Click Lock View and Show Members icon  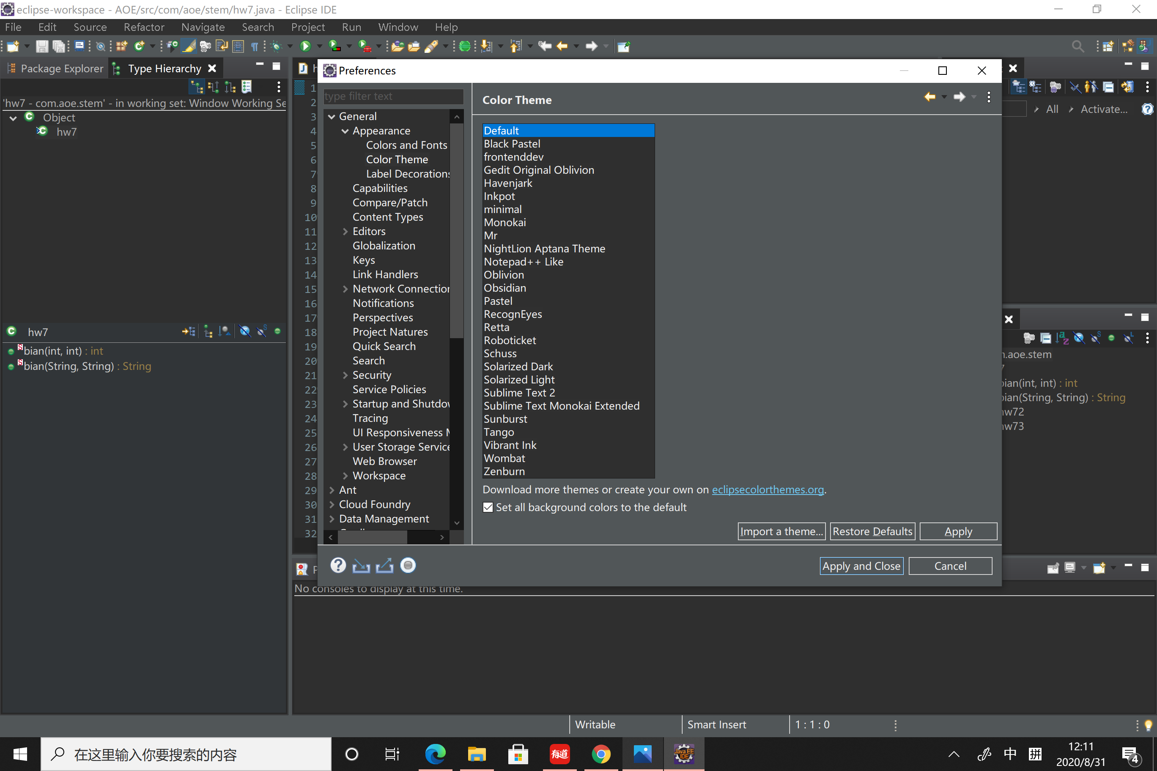tap(189, 331)
